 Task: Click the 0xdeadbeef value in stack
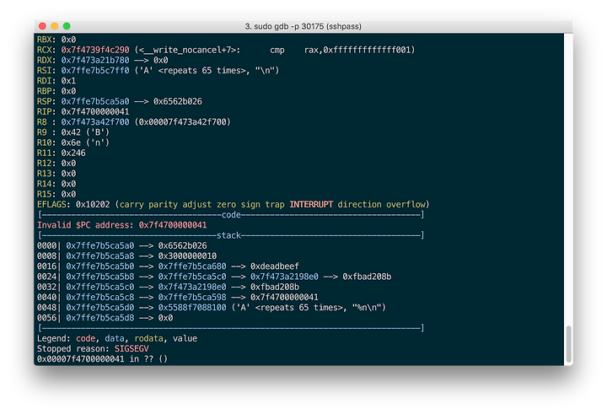(x=275, y=266)
